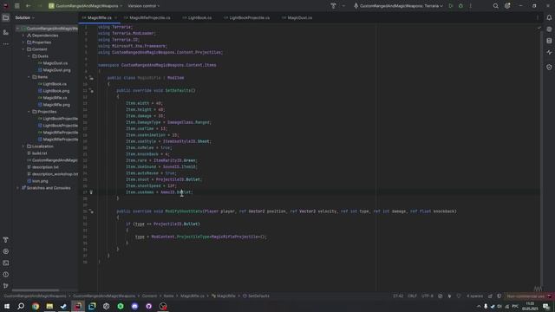Select LightBook.cs in the solution tree
This screenshot has width=555, height=312.
pos(55,84)
